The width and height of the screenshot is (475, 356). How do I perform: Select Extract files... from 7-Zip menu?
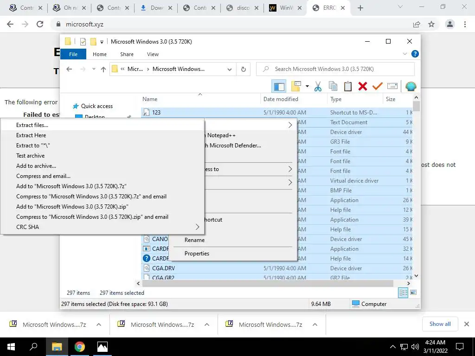[103, 125]
